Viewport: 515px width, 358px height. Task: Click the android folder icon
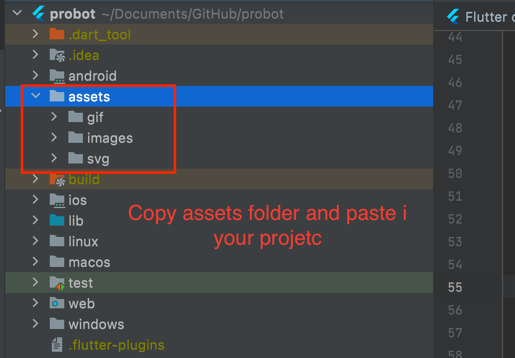[57, 76]
